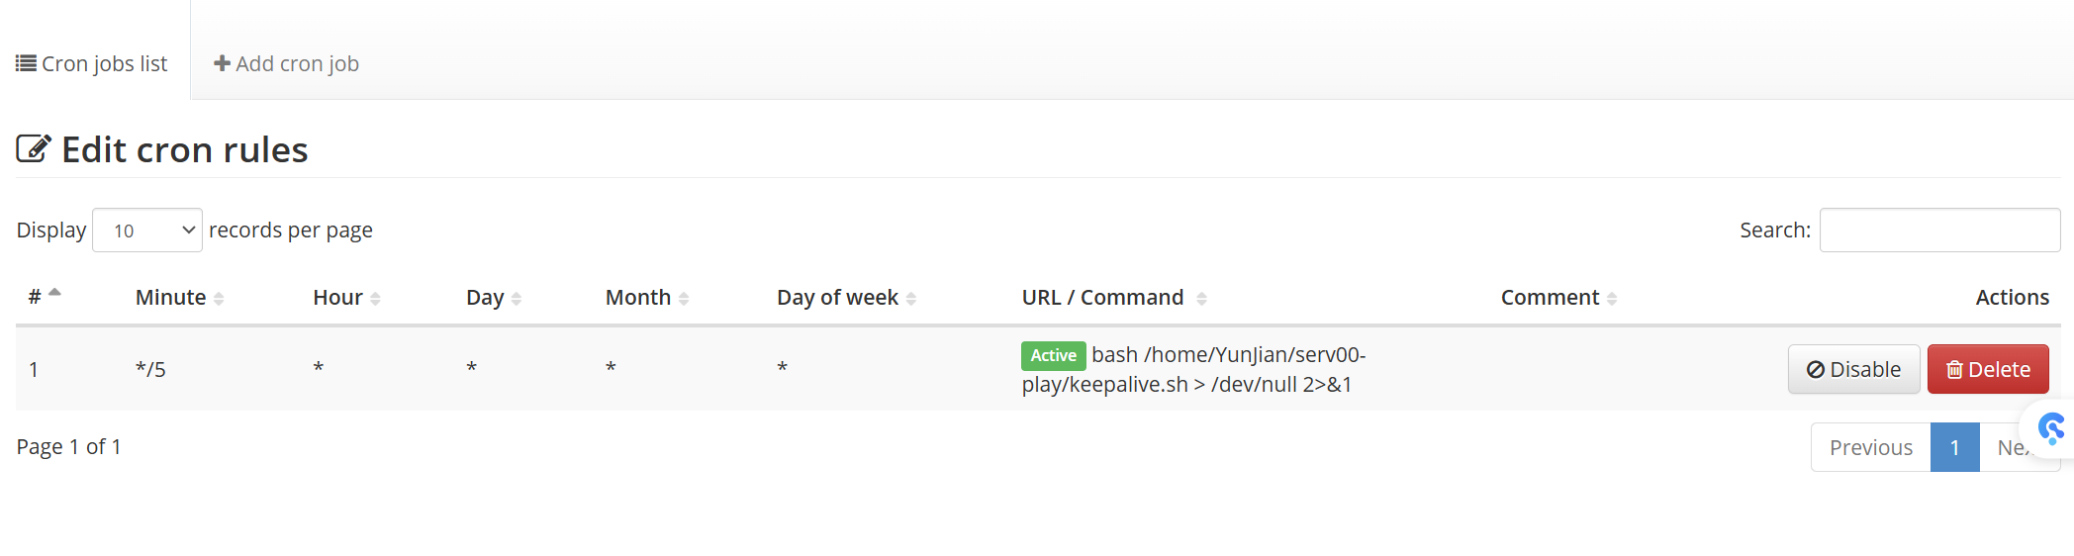Click the edit pencil icon in the heading
Screen dimensions: 2074x556
point(34,148)
